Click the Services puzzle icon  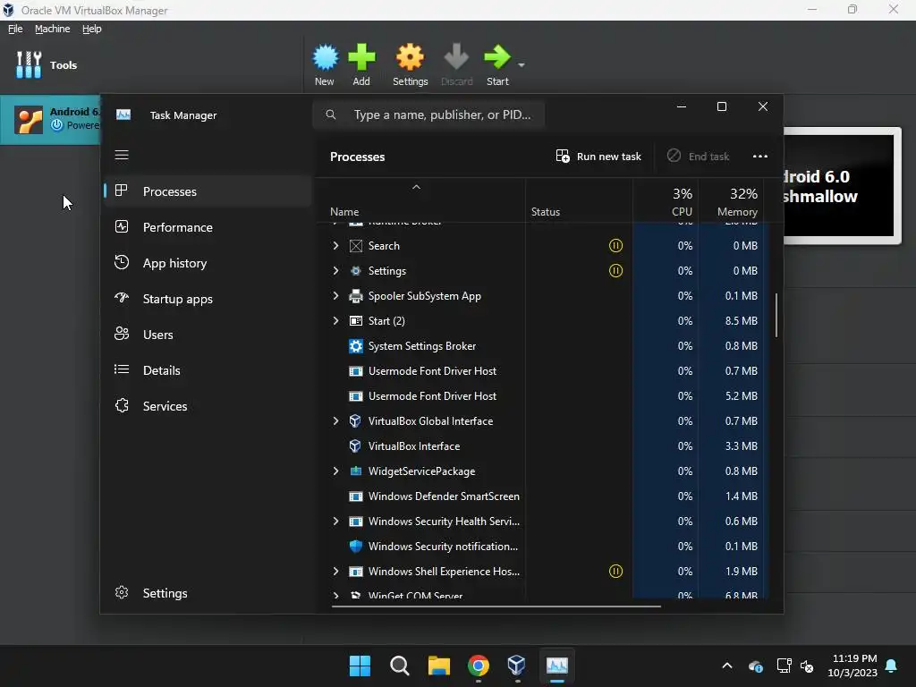pyautogui.click(x=122, y=405)
